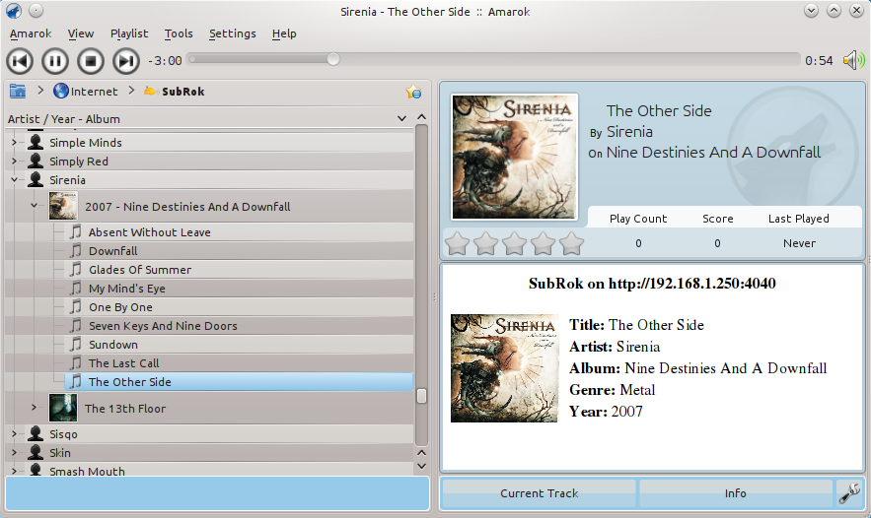Click the Skin artist icon
Screen dimensions: 871x518
36,453
